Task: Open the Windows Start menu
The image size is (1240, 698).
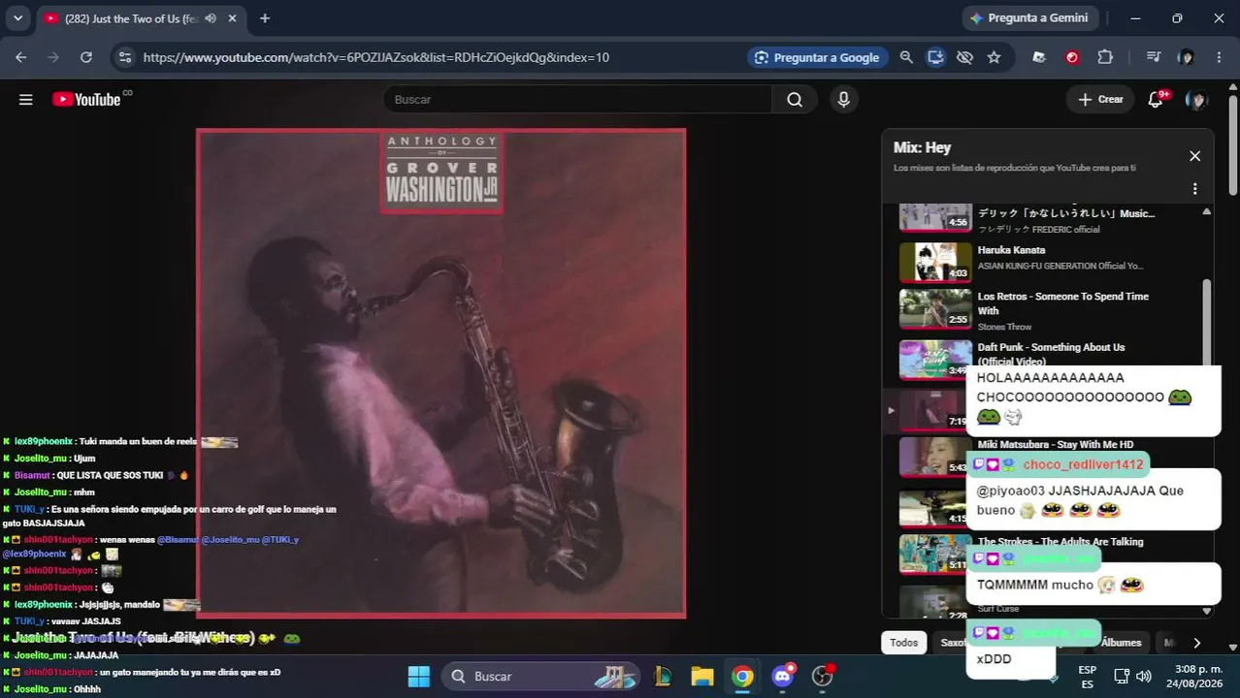Action: coord(418,676)
